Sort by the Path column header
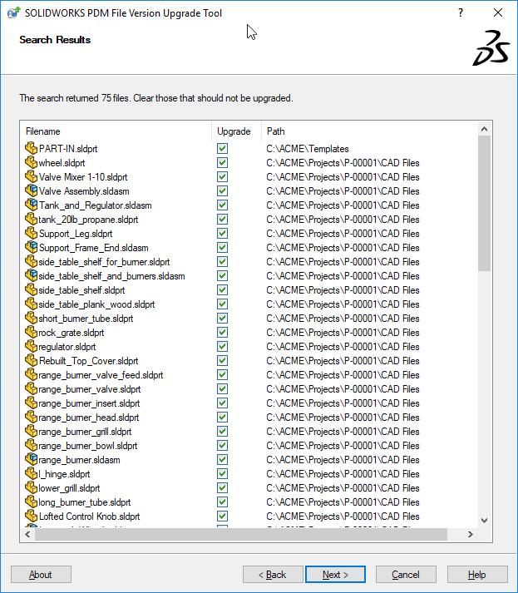 point(370,131)
